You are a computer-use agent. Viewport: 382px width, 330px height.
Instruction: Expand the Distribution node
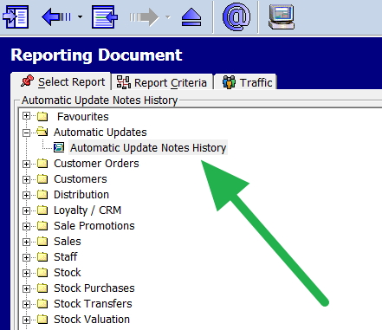(x=26, y=195)
